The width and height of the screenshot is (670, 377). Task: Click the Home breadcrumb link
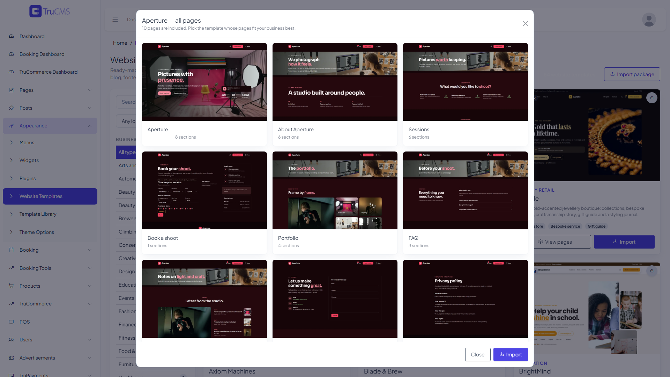pos(120,43)
